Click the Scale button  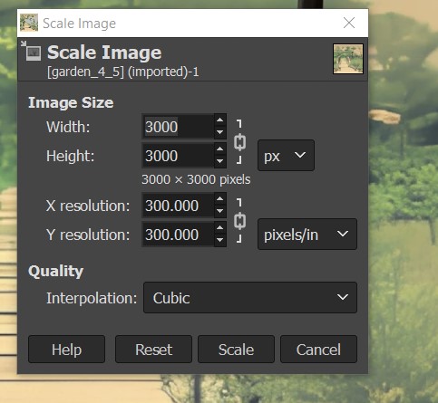[236, 350]
